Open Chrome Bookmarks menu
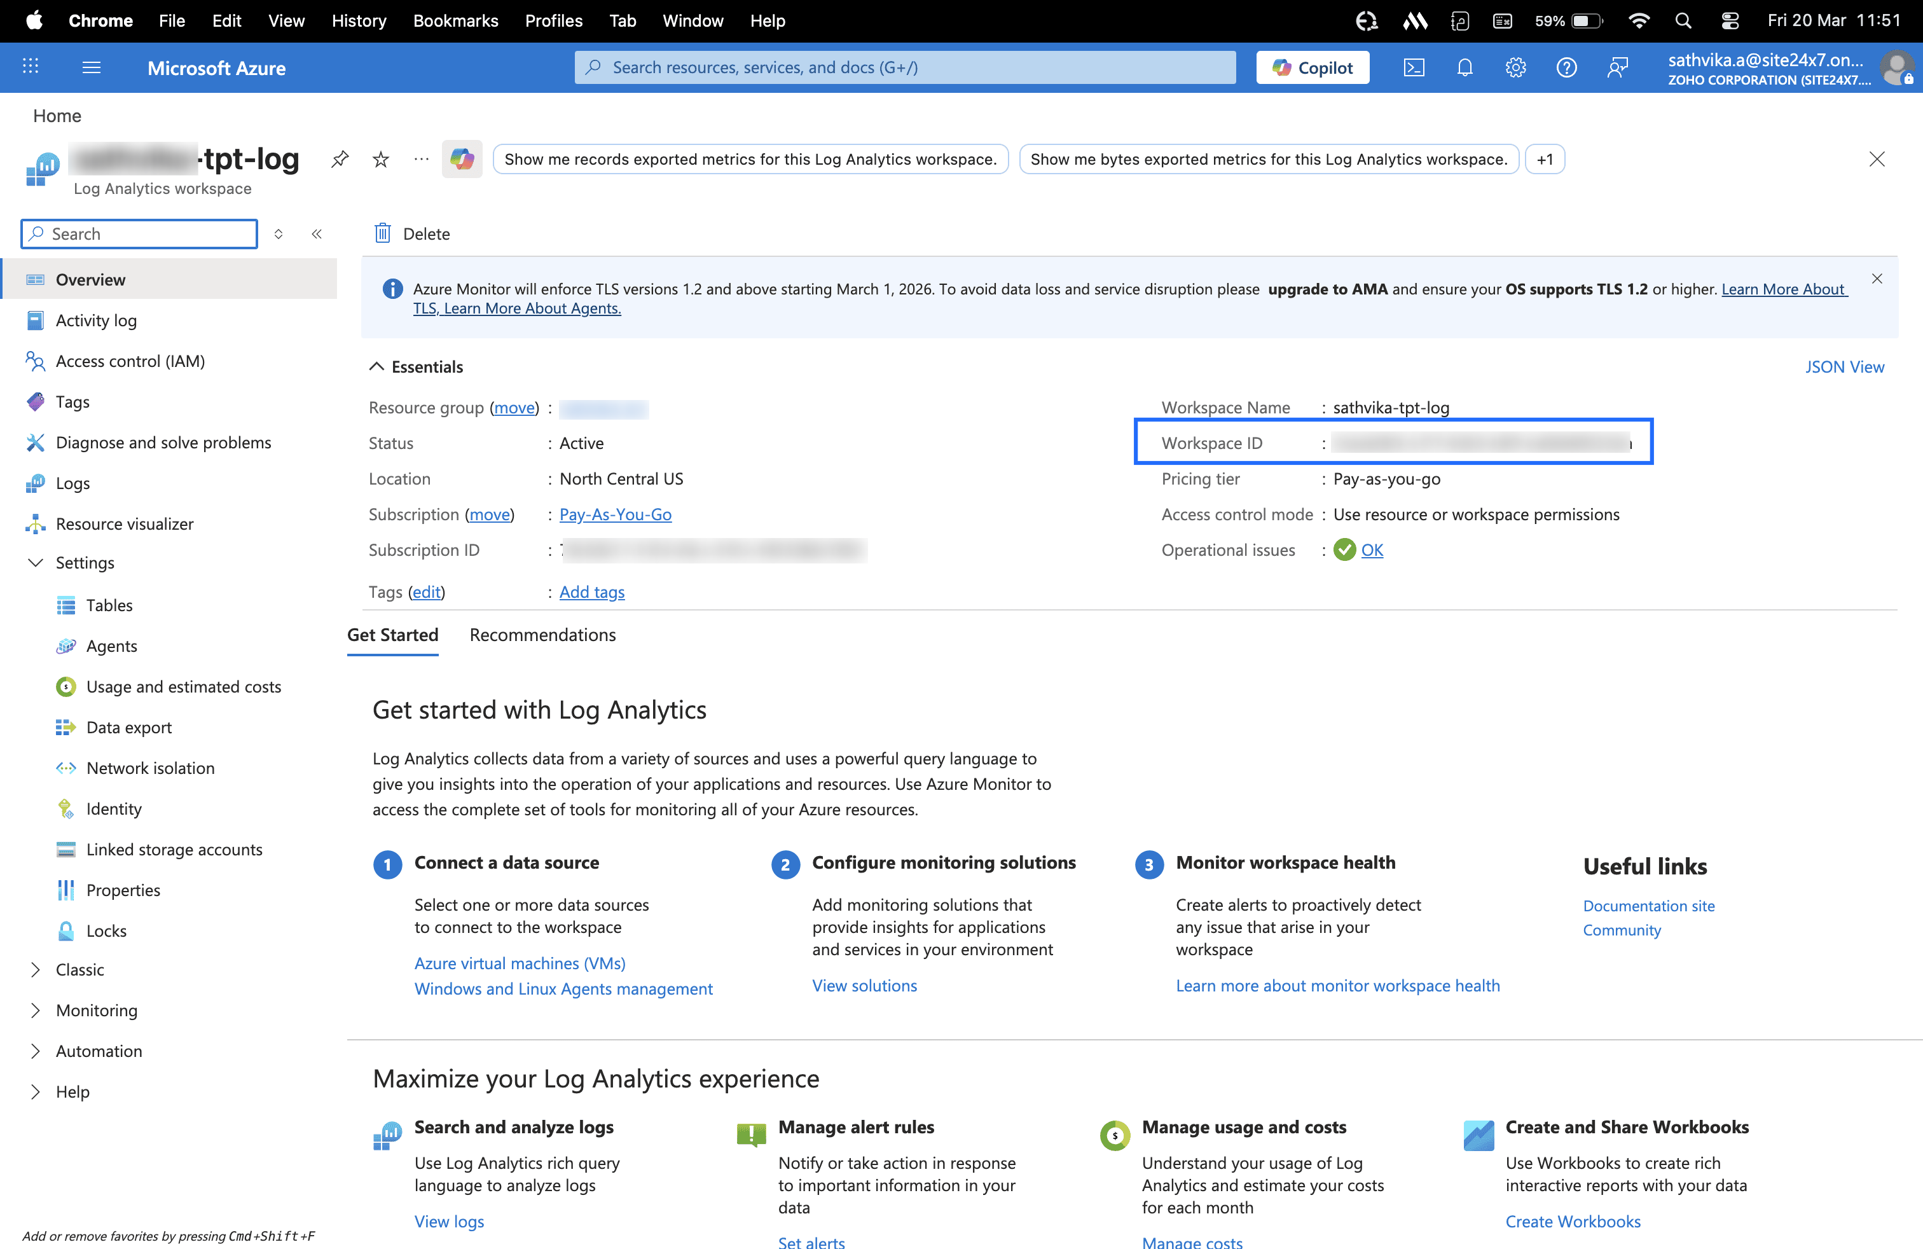 point(456,21)
